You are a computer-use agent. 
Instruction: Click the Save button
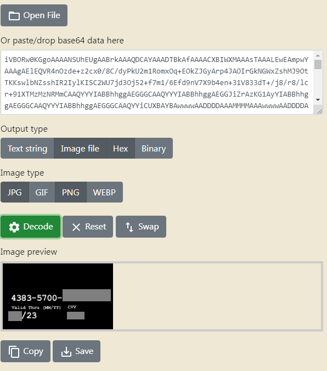(x=76, y=351)
